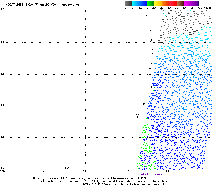Click the legend tick label "40"

click(x=184, y=8)
